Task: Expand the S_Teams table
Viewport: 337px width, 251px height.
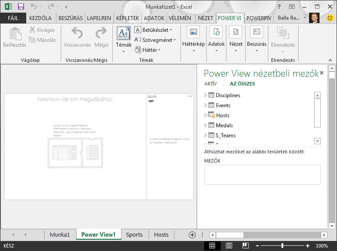Action: [205, 135]
